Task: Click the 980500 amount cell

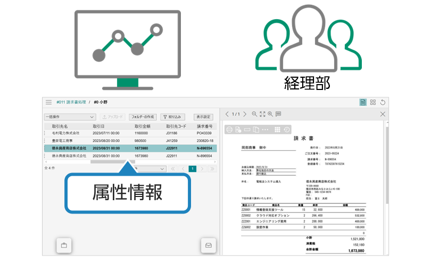Action: coord(140,141)
